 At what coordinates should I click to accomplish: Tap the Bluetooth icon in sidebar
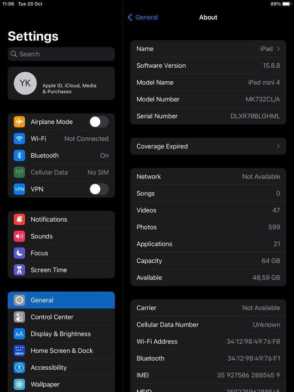(19, 156)
